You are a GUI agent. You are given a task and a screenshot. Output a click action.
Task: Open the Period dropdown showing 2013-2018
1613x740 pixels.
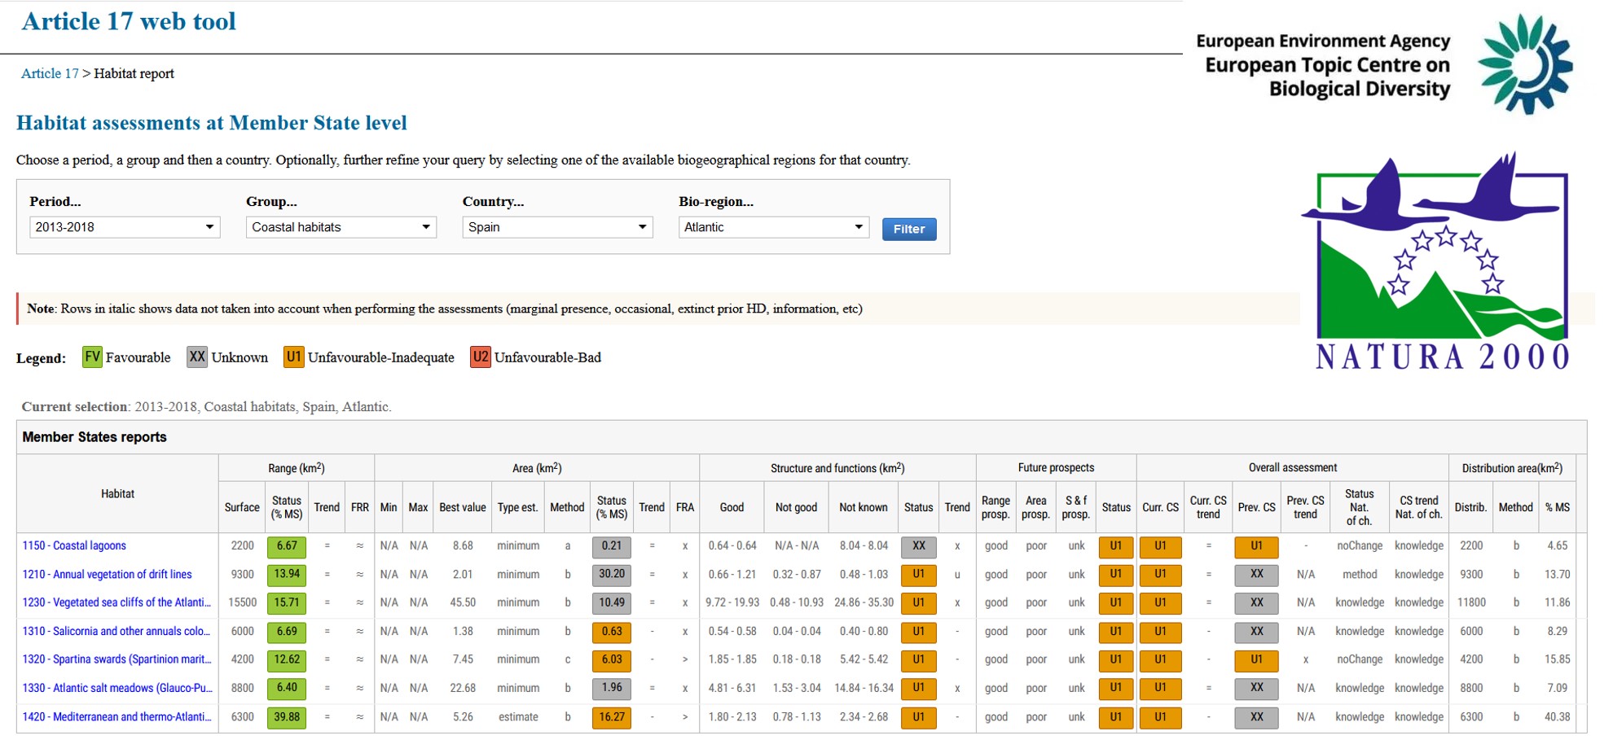pyautogui.click(x=125, y=227)
